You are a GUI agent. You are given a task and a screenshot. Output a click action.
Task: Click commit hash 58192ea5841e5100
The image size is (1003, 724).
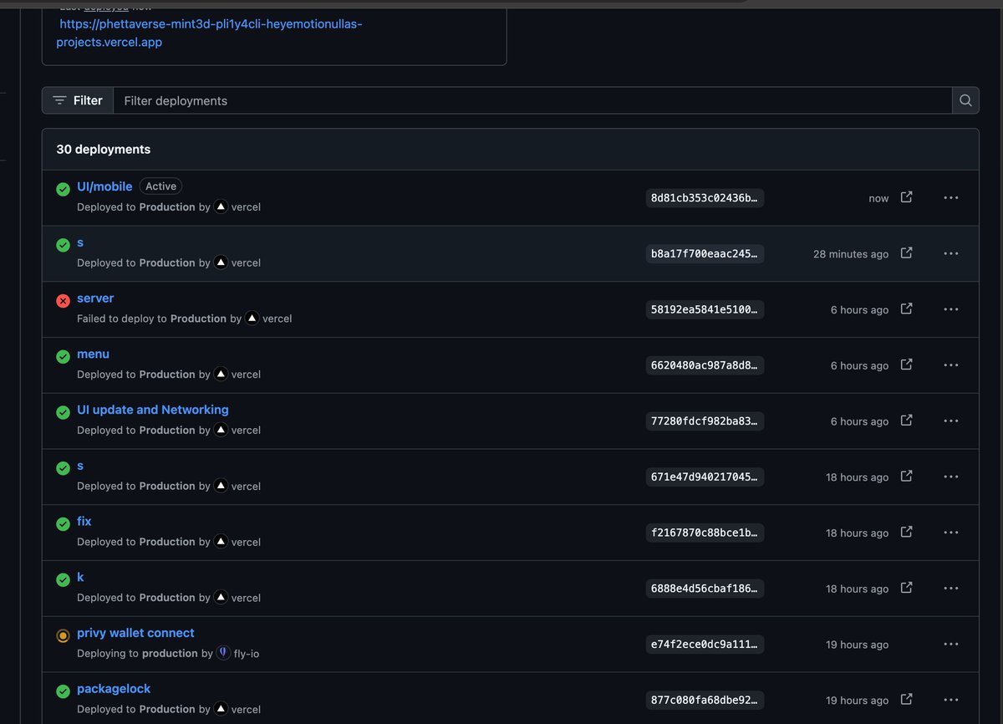pos(705,310)
